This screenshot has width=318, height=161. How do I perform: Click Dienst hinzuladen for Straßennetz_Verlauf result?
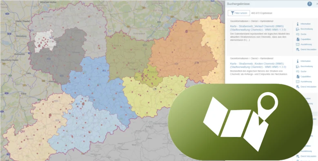point(306,49)
